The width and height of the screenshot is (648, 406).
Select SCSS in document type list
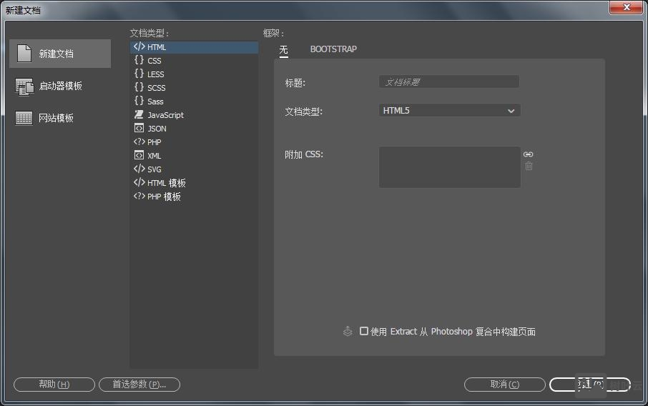pyautogui.click(x=195, y=87)
